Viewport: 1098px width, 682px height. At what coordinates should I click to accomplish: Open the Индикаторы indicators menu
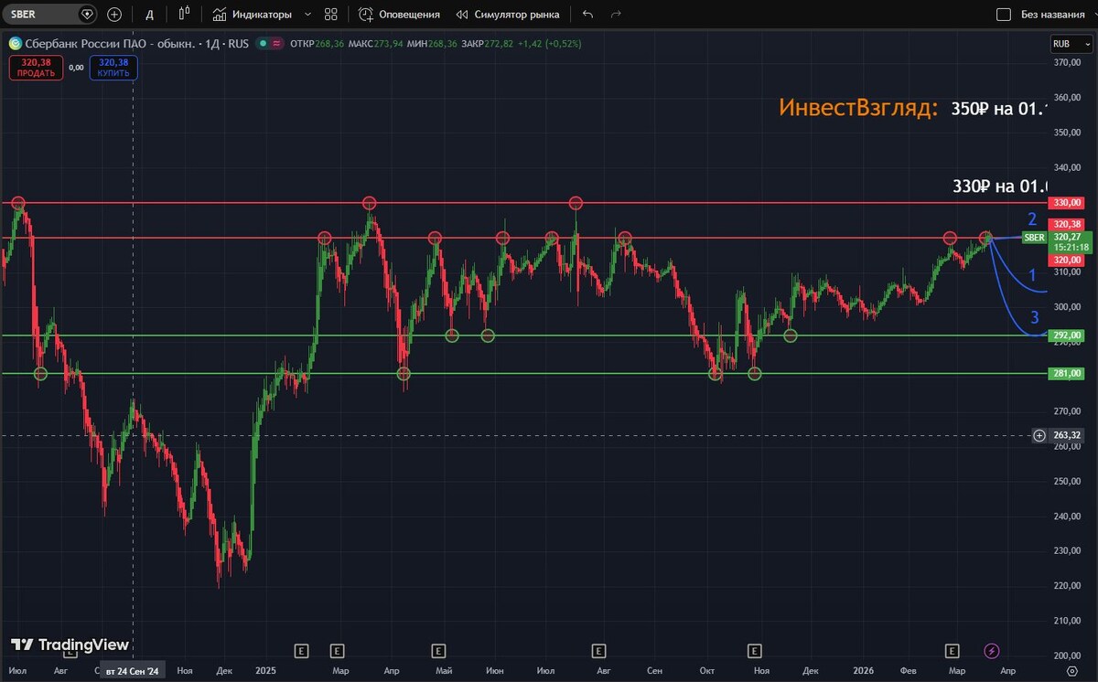[252, 15]
